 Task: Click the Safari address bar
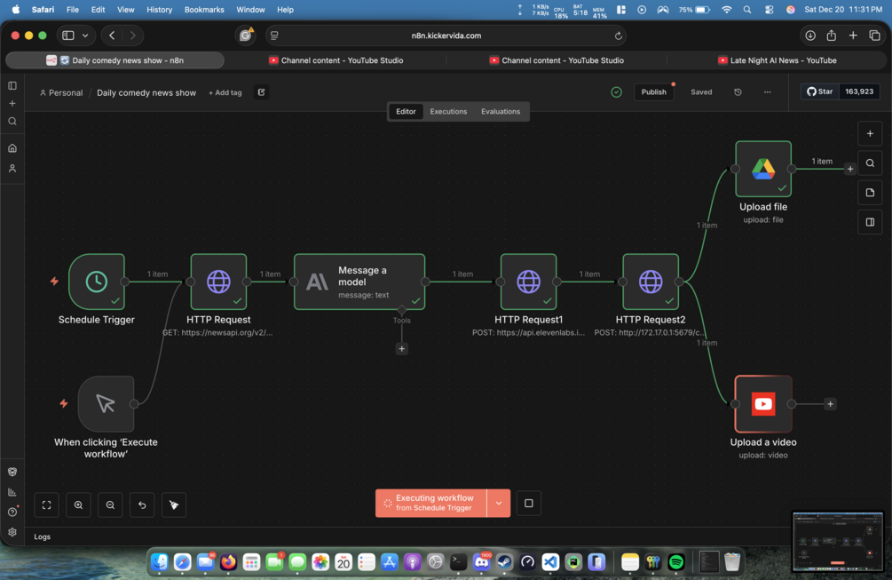click(x=446, y=36)
